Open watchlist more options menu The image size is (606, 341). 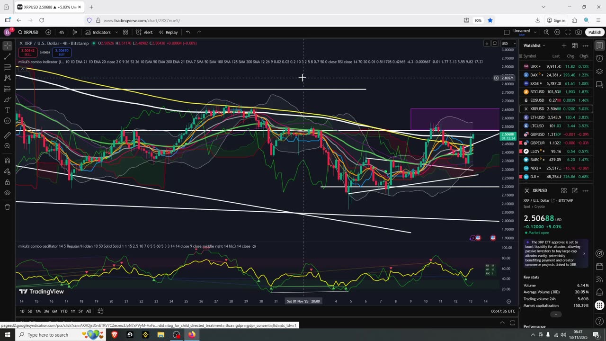click(x=586, y=45)
